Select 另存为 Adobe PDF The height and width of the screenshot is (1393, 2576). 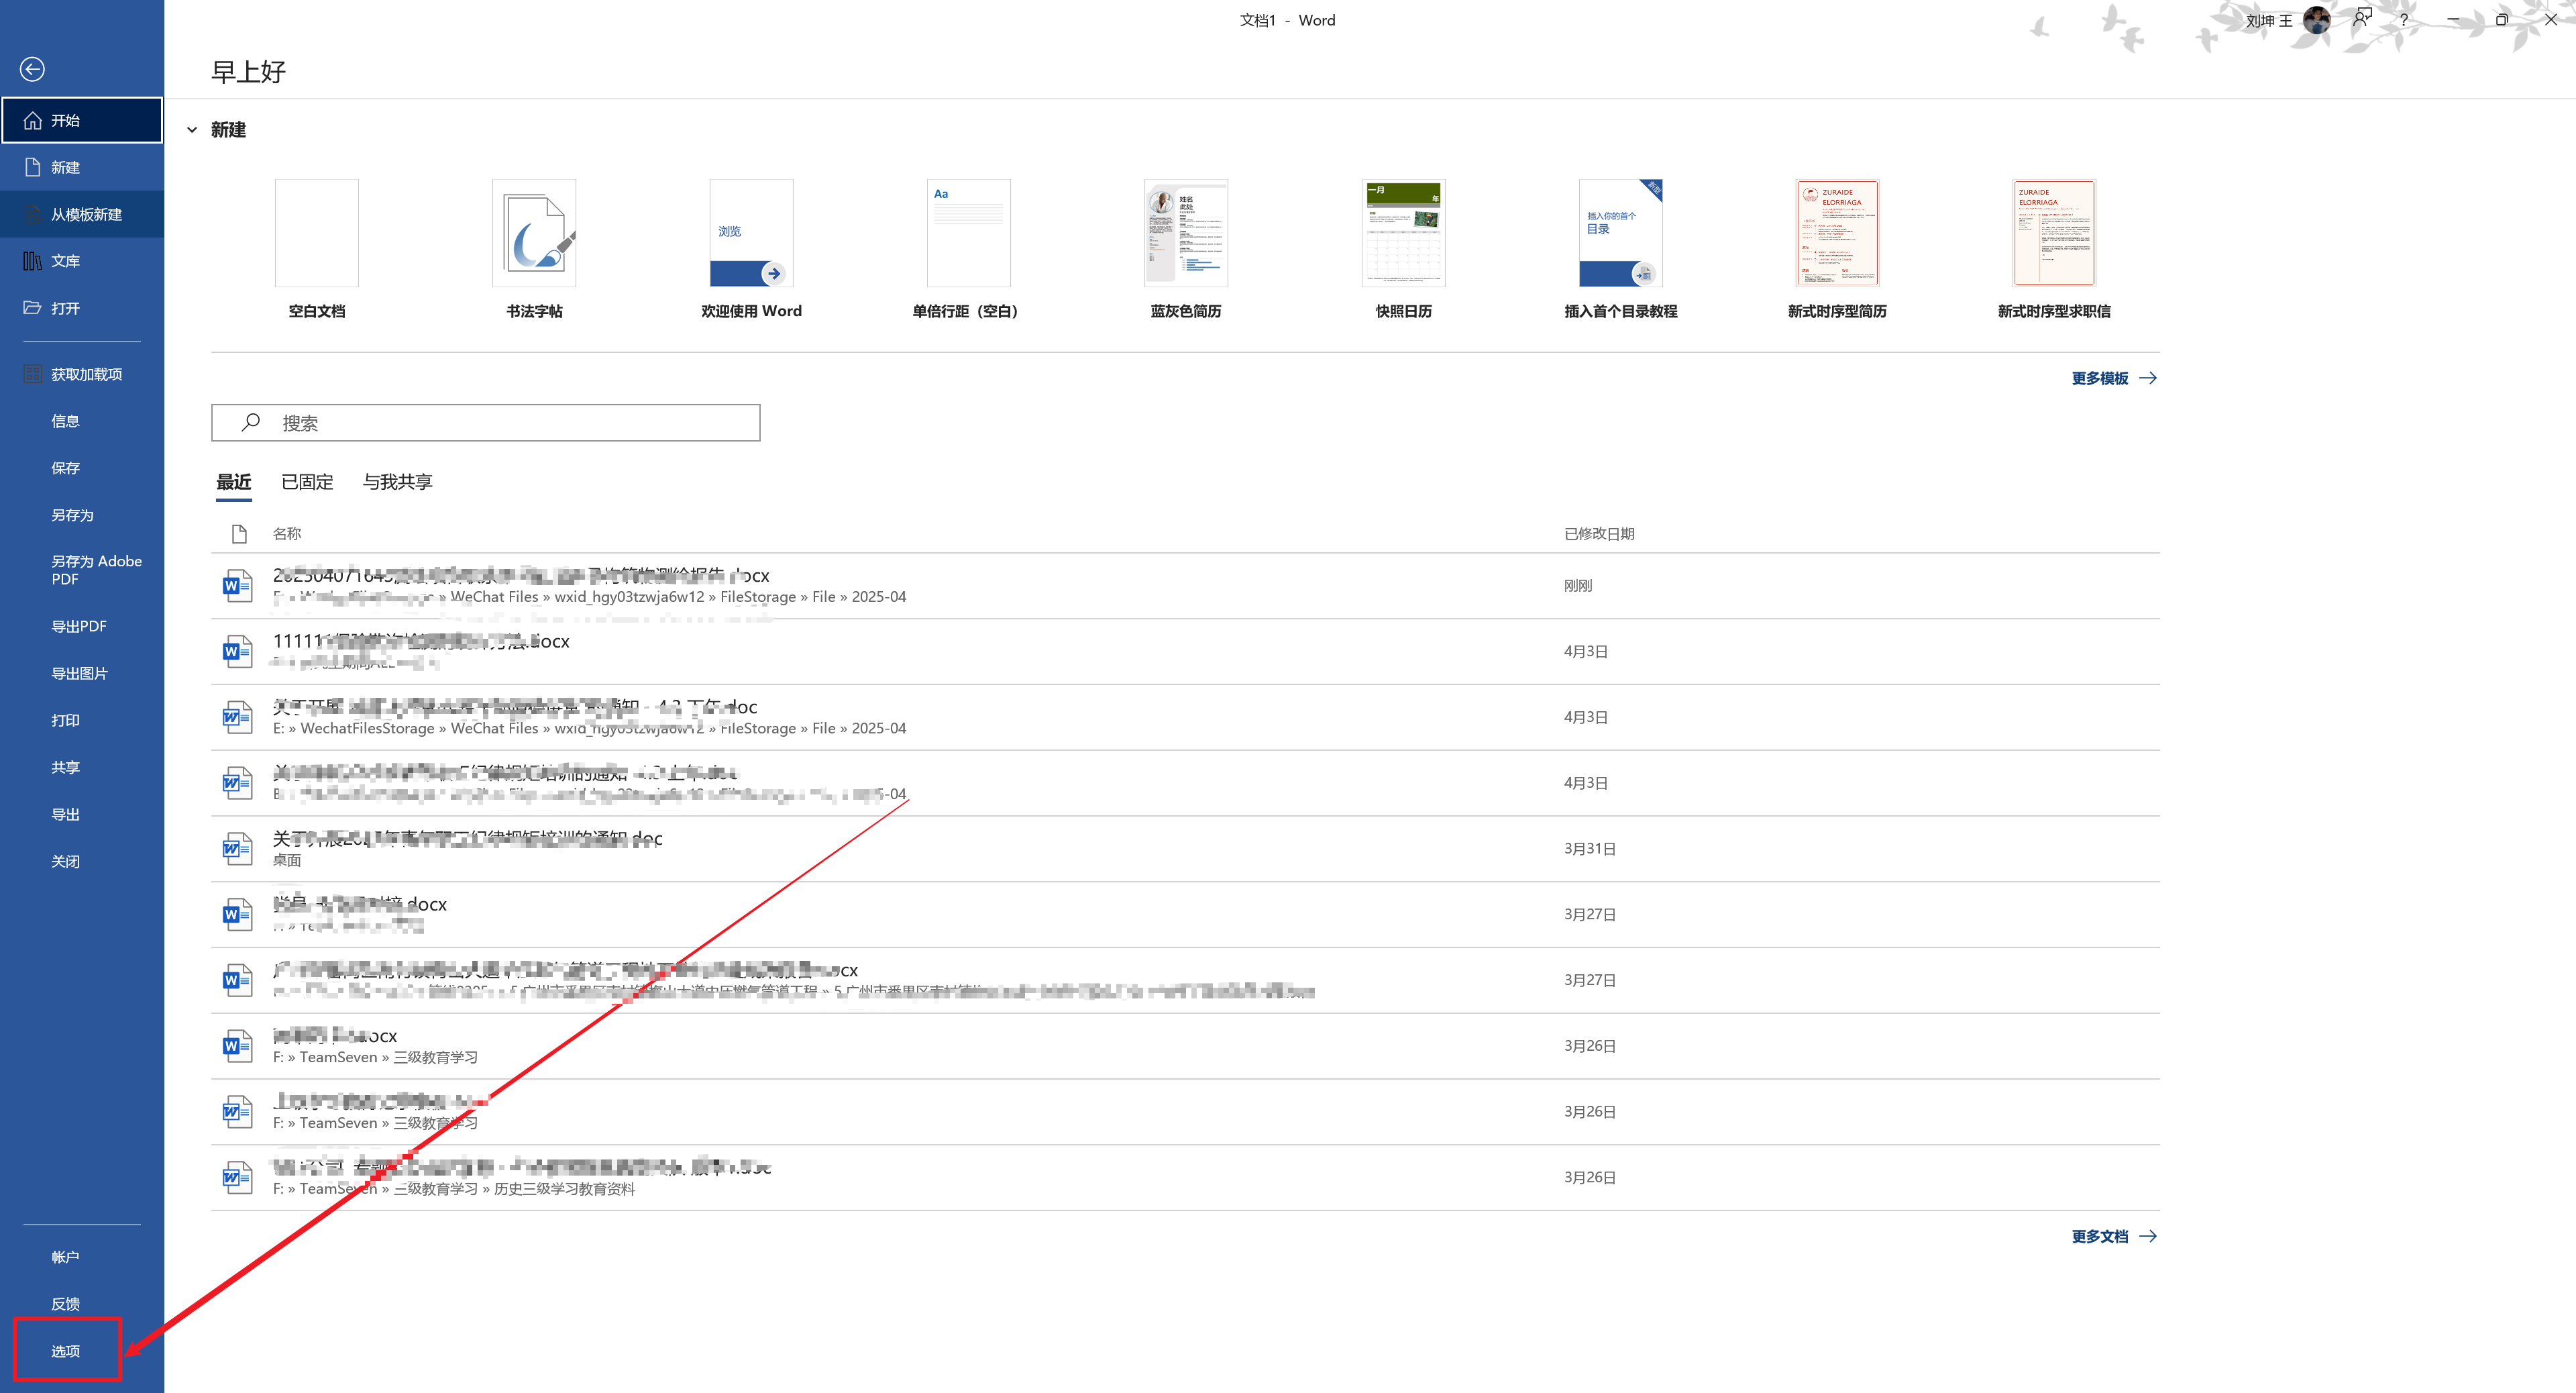[x=82, y=570]
